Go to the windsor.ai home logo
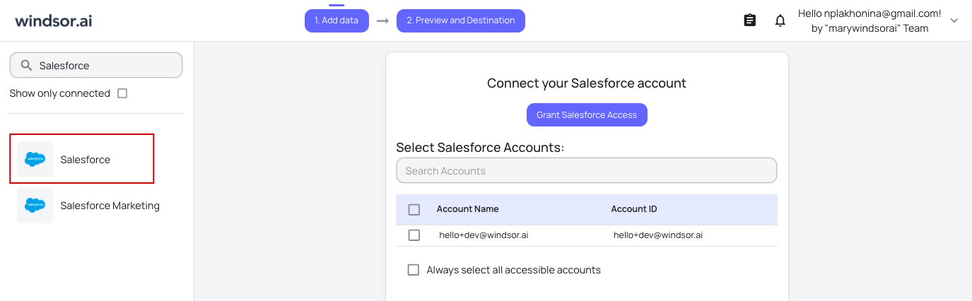972x301 pixels. (54, 20)
